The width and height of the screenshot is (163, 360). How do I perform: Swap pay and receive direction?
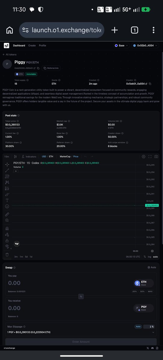[81, 296]
